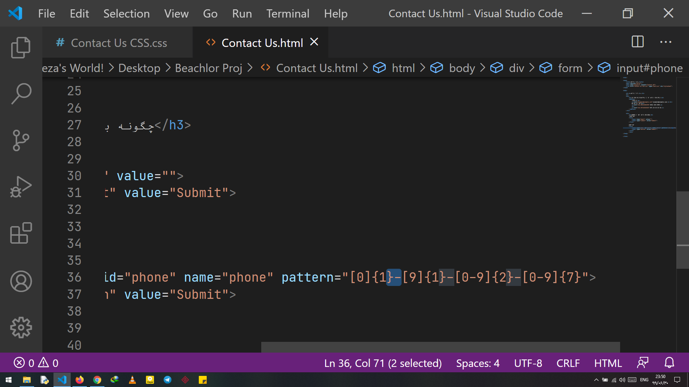The width and height of the screenshot is (689, 387).
Task: Open the feedback icon in status bar
Action: (643, 363)
